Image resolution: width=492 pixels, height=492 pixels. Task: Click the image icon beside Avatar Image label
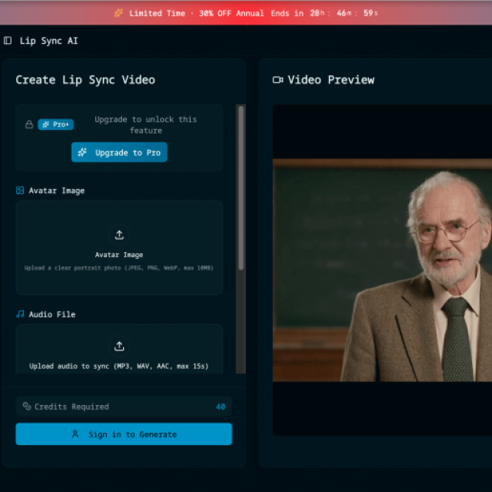(x=21, y=191)
